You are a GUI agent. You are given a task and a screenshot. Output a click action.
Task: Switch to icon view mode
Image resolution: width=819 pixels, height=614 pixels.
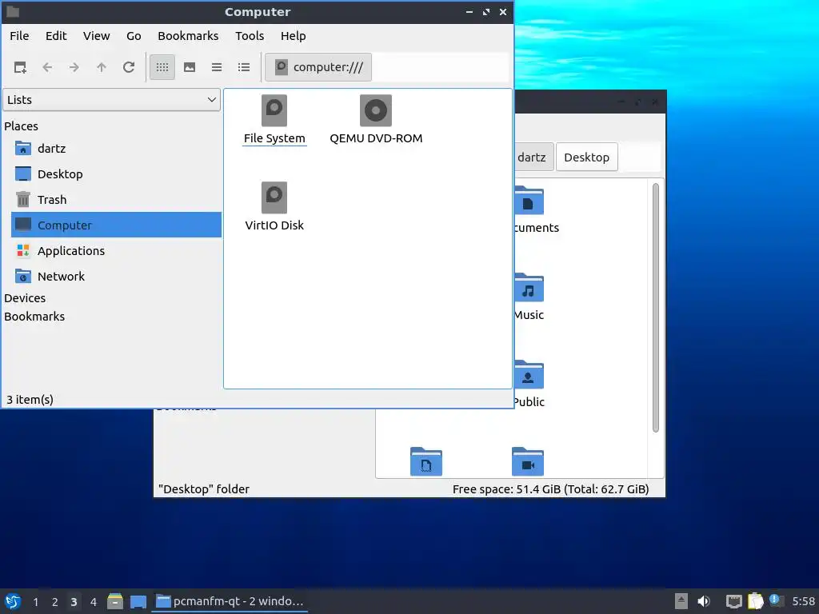point(162,67)
